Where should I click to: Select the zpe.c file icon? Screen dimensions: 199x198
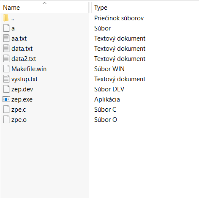click(x=6, y=109)
